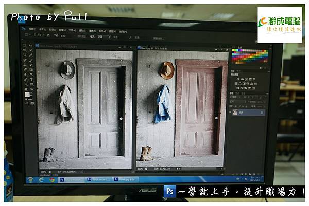Toggle visibility of the Background layer
This screenshot has height=206, width=309.
(x=230, y=112)
